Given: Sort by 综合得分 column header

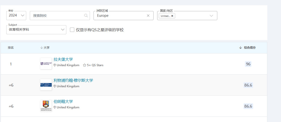Looking at the screenshot, I should pos(247,48).
